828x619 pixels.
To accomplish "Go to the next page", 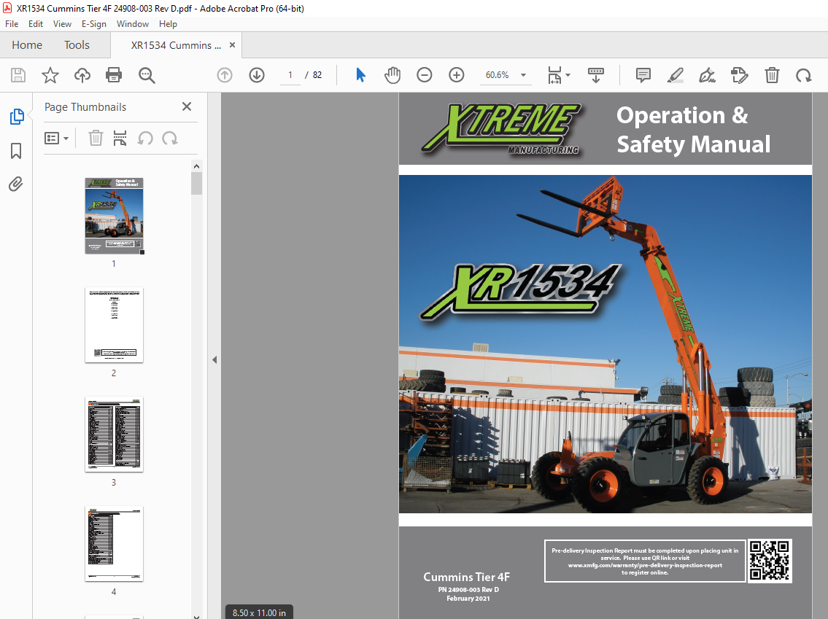I will [257, 75].
